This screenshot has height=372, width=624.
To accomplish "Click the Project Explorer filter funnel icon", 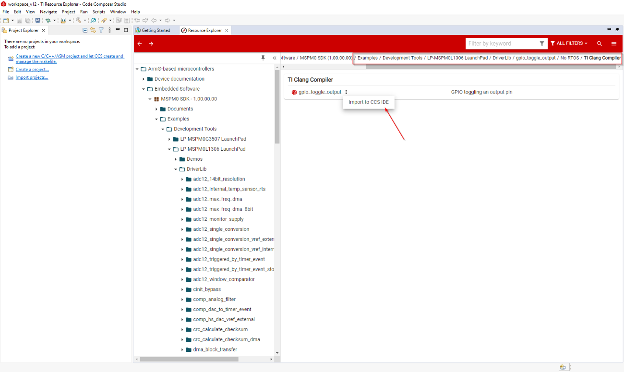I will click(101, 30).
